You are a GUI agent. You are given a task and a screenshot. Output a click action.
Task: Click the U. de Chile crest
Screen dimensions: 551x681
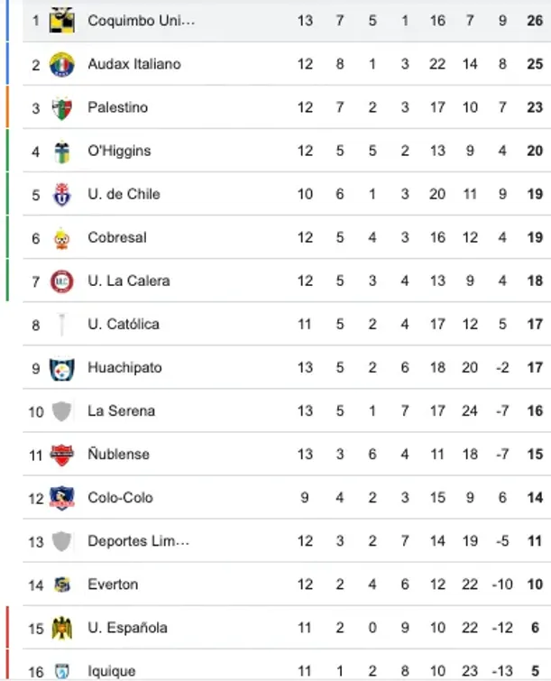click(x=61, y=194)
